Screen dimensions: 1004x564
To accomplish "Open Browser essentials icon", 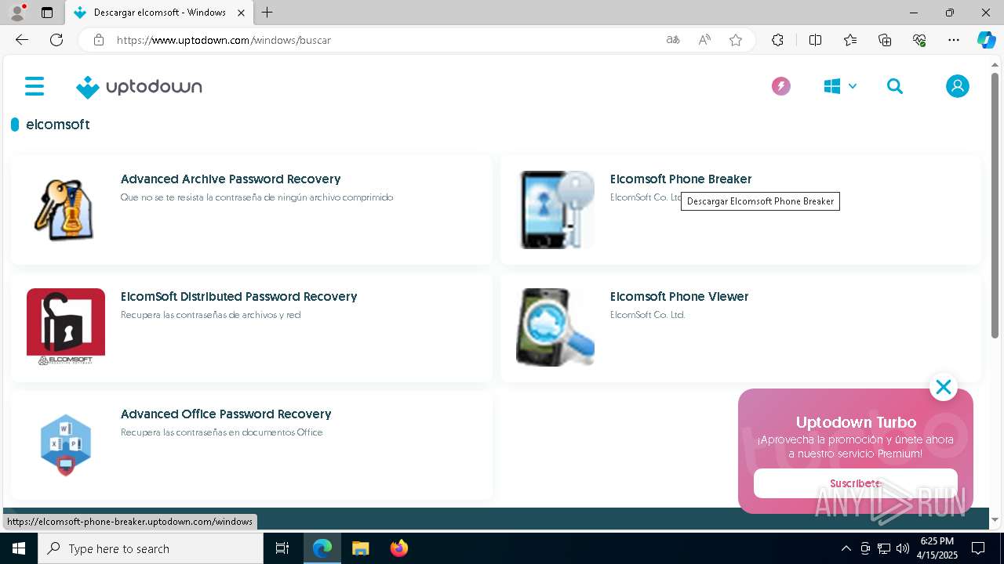I will click(919, 40).
